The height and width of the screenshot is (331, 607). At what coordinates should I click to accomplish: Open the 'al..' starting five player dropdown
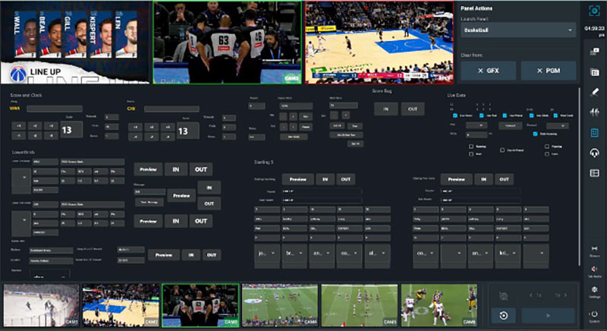click(x=377, y=255)
